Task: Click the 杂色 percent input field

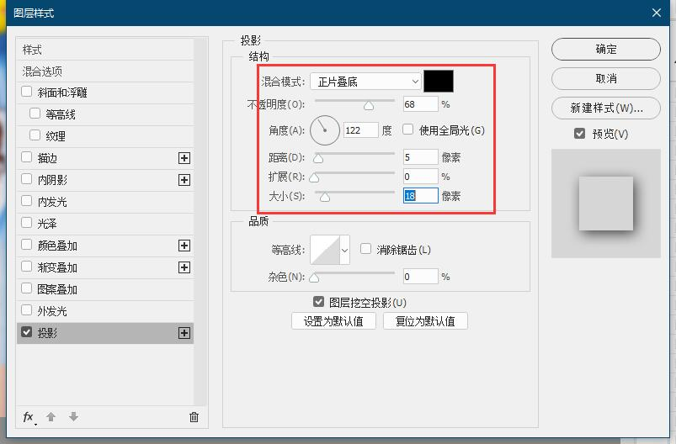Action: point(420,276)
